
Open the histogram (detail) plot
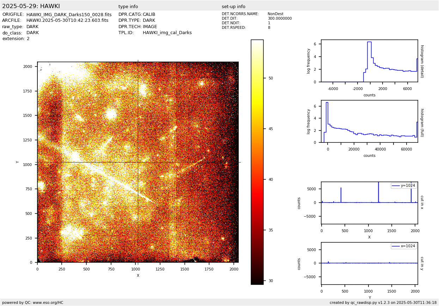(x=369, y=61)
